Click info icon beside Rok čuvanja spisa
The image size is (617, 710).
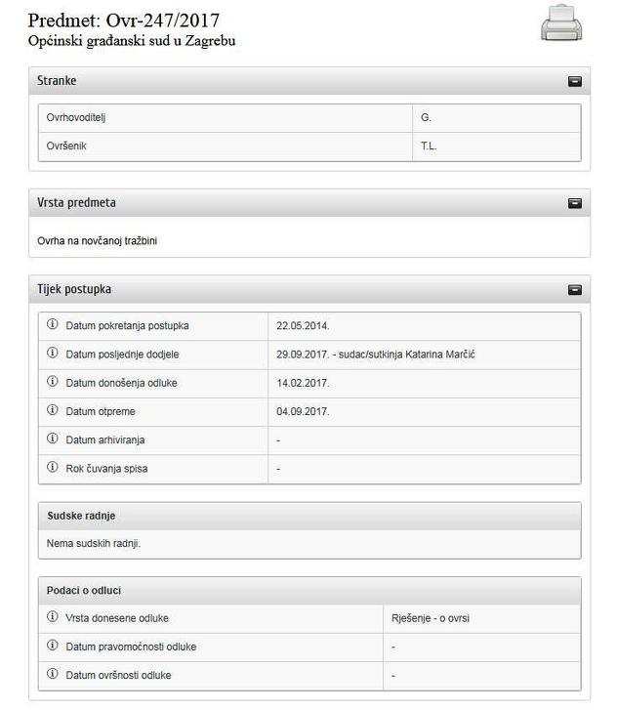pyautogui.click(x=53, y=468)
